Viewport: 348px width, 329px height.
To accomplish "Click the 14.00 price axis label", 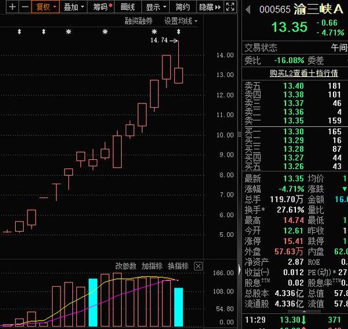I will [x=225, y=55].
